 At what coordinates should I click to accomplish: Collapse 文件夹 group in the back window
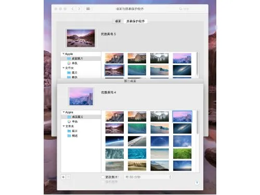tap(63, 68)
